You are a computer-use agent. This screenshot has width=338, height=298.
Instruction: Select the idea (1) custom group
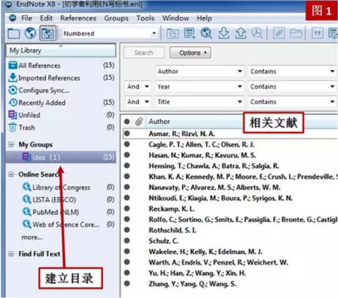(61, 157)
